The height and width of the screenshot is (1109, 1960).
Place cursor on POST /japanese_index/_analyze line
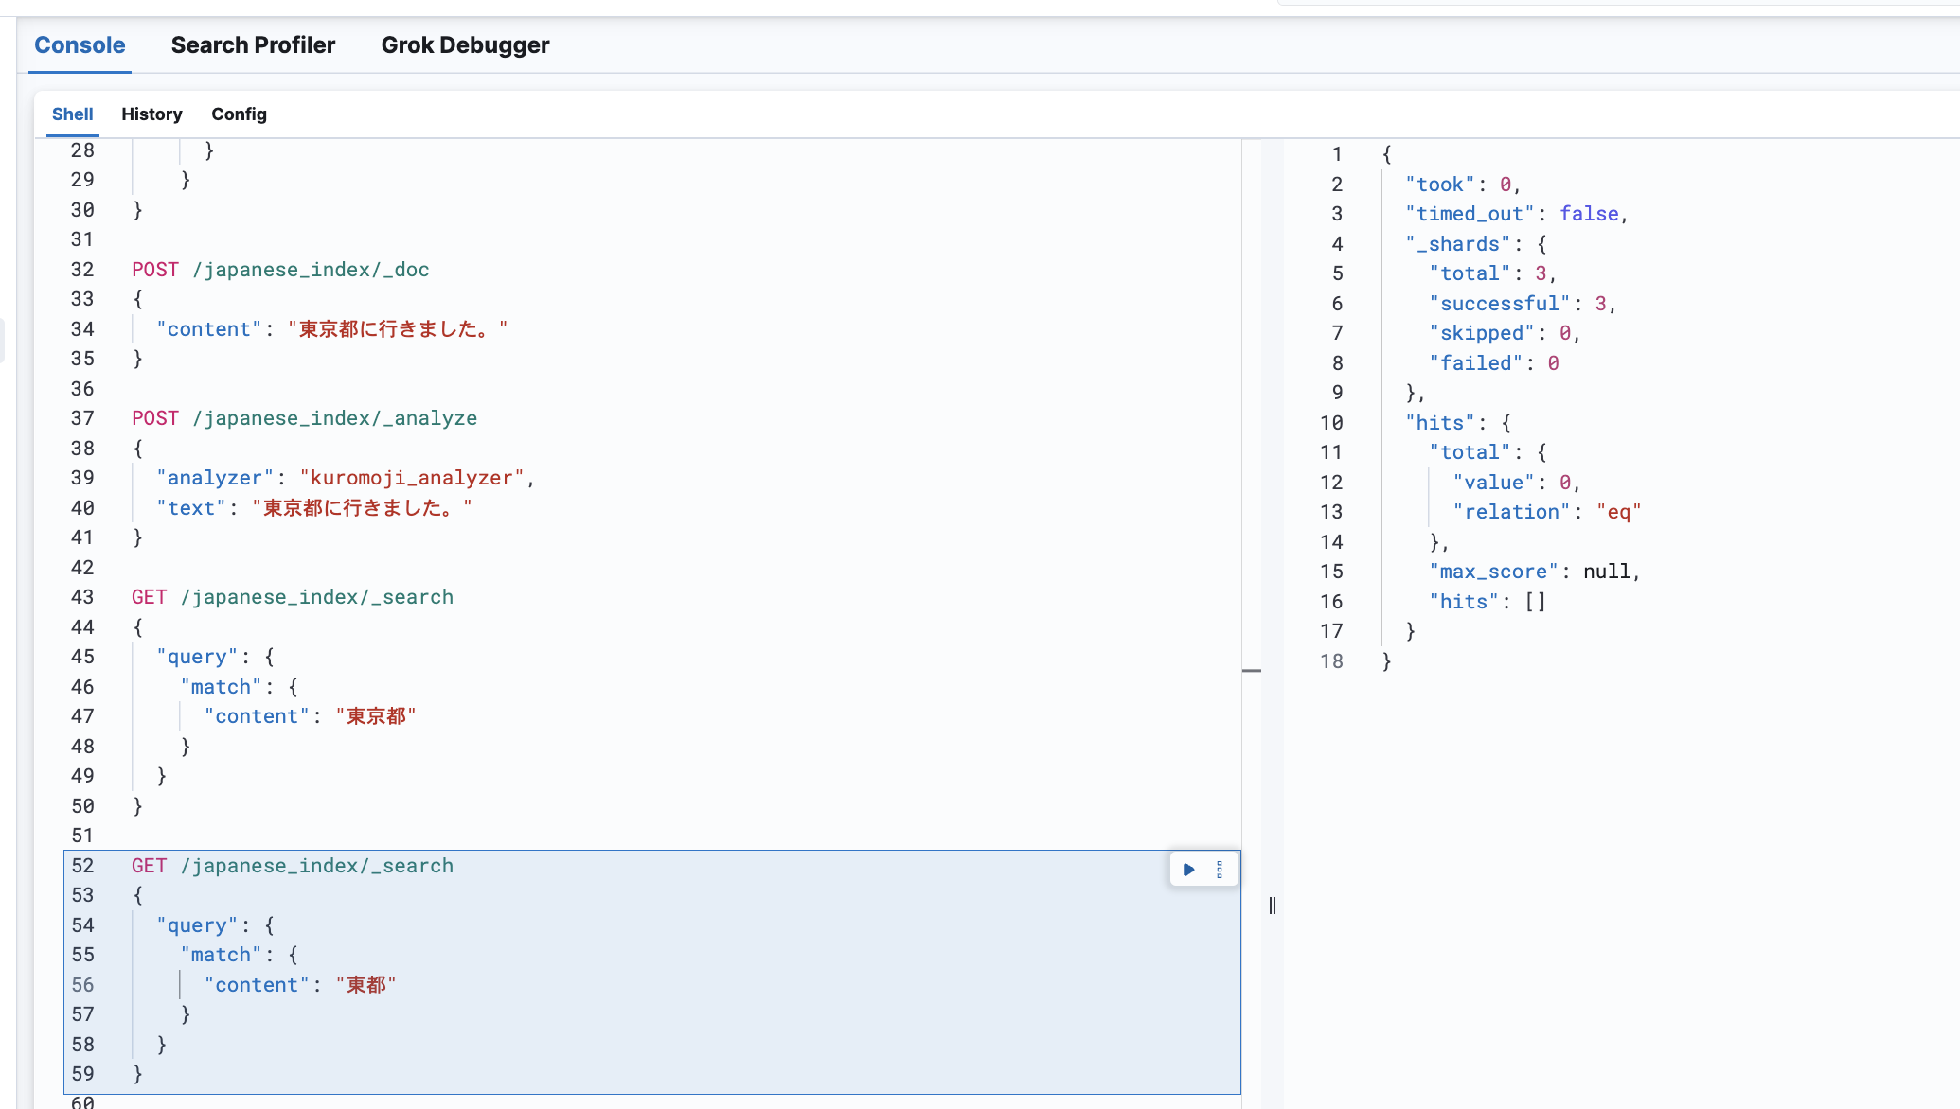pos(304,418)
